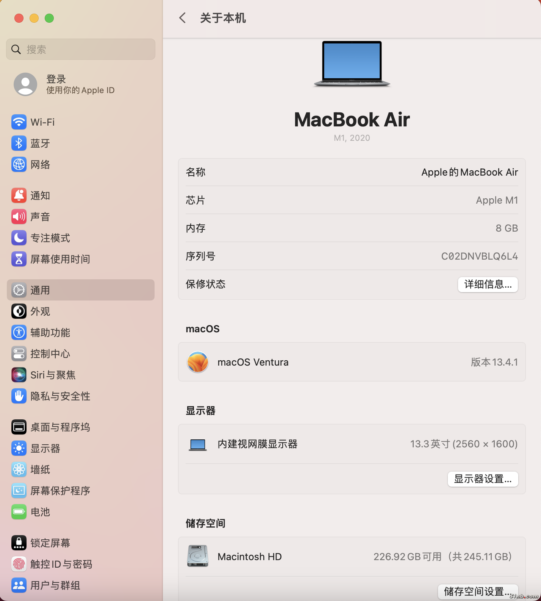The width and height of the screenshot is (541, 601).
Task: Select the Screen Time (屏幕使用时间) hourglass icon
Action: click(19, 259)
